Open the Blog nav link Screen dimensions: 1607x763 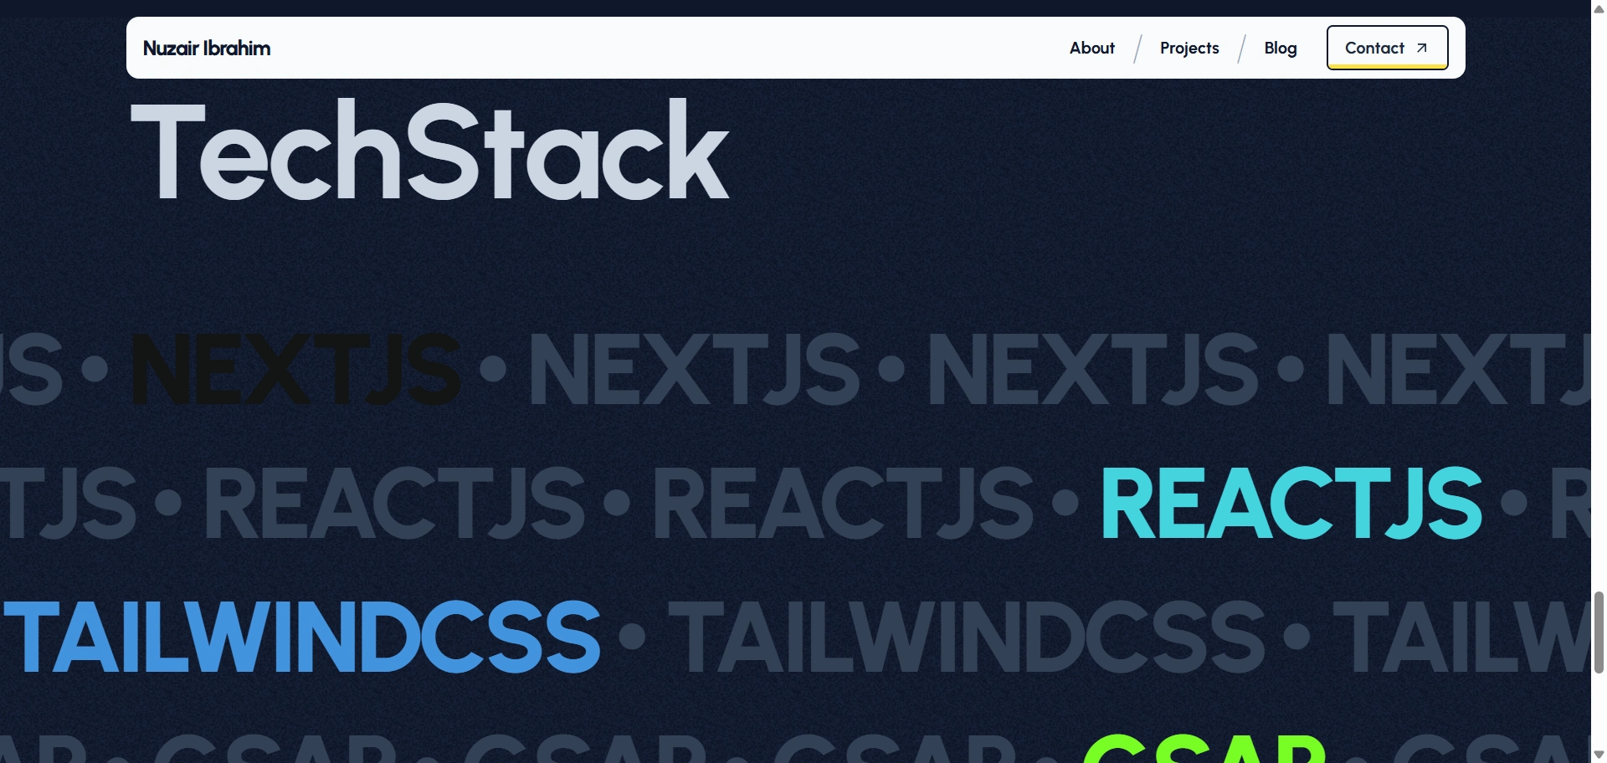(x=1280, y=48)
